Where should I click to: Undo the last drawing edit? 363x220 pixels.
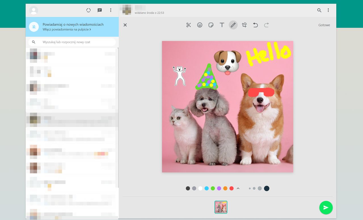[x=255, y=25]
